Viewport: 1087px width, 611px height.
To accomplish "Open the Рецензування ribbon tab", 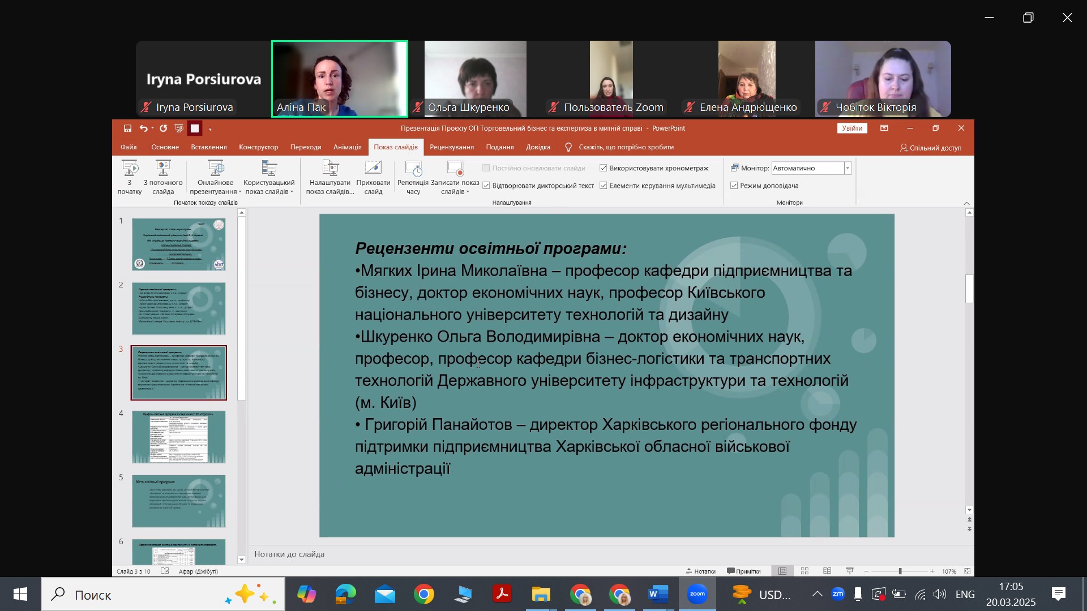I will (452, 147).
